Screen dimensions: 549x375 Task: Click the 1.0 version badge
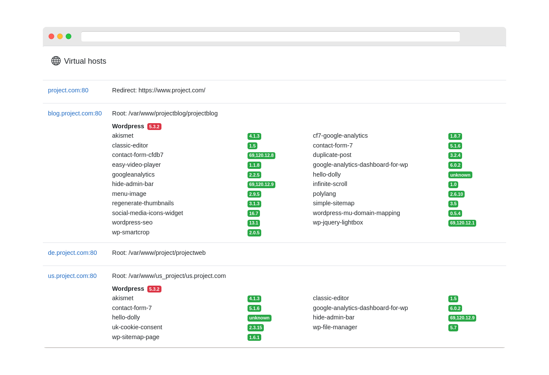coord(453,185)
